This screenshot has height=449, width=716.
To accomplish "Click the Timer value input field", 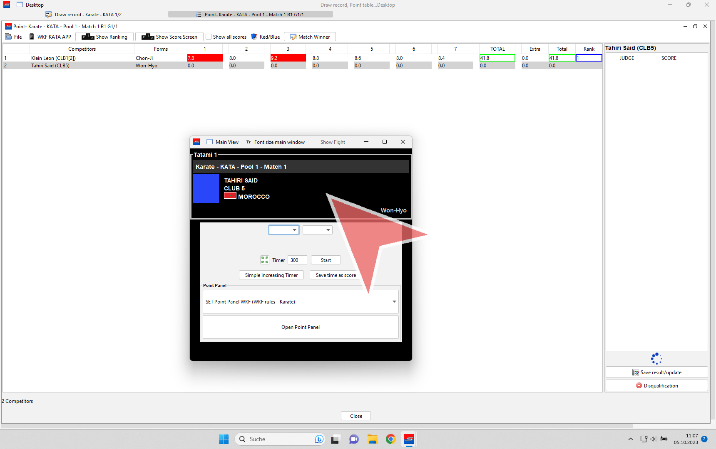I will coord(297,260).
